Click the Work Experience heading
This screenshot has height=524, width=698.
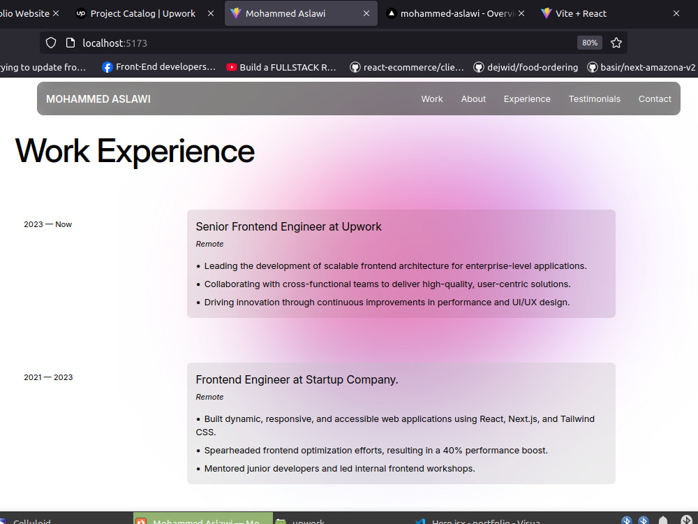coord(135,152)
